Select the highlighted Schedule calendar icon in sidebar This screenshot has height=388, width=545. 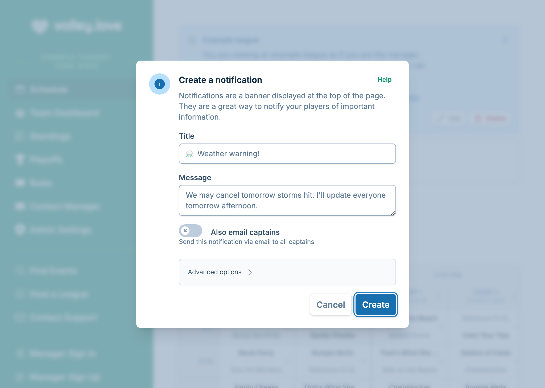coord(20,90)
